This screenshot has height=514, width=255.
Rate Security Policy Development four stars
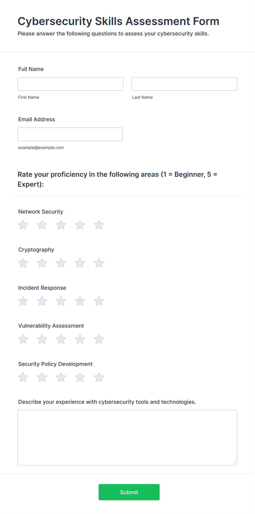click(x=80, y=377)
